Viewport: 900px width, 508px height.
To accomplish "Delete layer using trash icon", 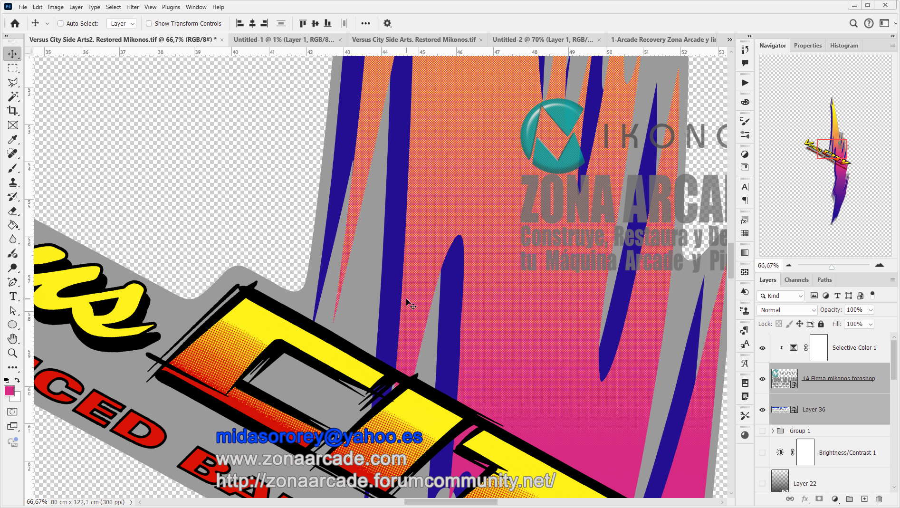I will [x=879, y=498].
